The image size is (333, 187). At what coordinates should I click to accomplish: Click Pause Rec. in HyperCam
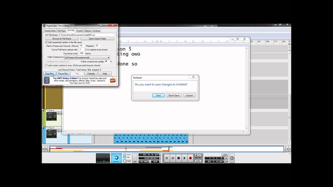tap(63, 74)
